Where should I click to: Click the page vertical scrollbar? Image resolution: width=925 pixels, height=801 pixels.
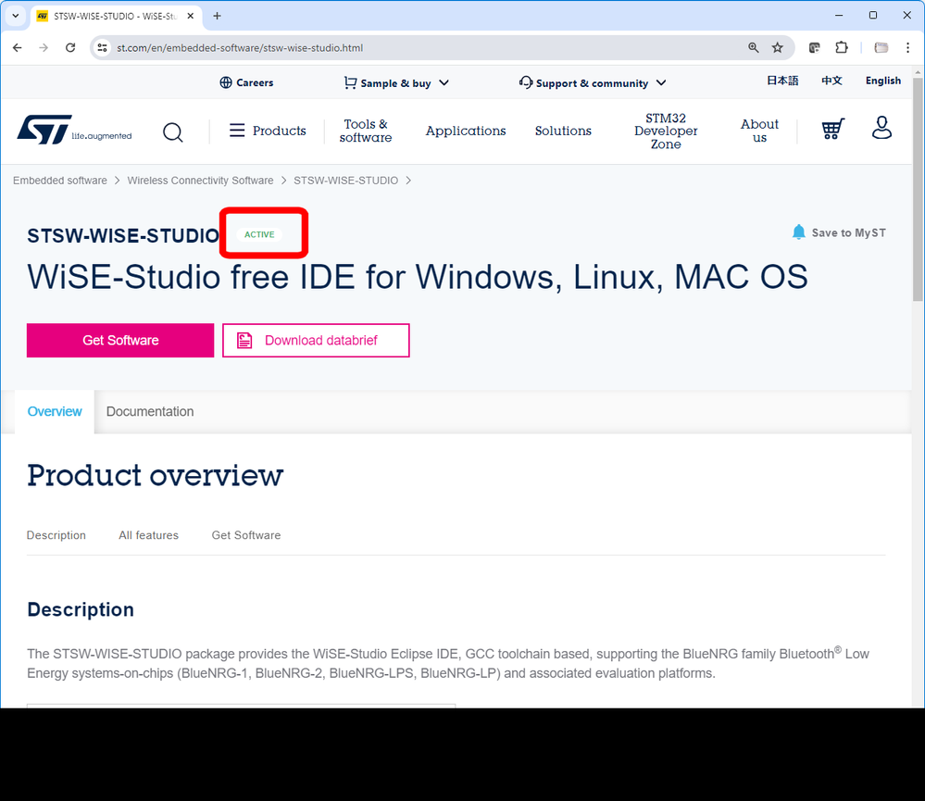[x=918, y=190]
